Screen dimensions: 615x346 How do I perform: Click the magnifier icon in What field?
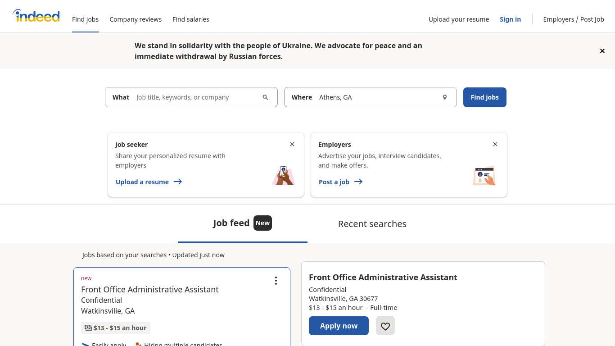pos(265,97)
